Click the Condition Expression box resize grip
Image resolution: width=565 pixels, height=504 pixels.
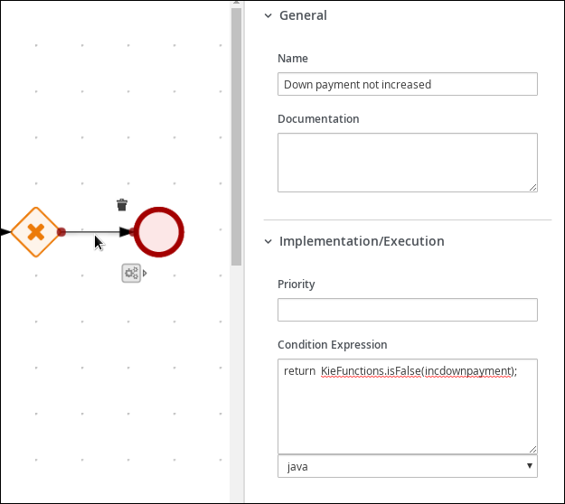pyautogui.click(x=533, y=449)
